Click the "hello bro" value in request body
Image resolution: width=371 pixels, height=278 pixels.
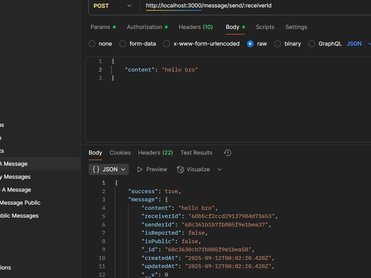pyautogui.click(x=180, y=70)
